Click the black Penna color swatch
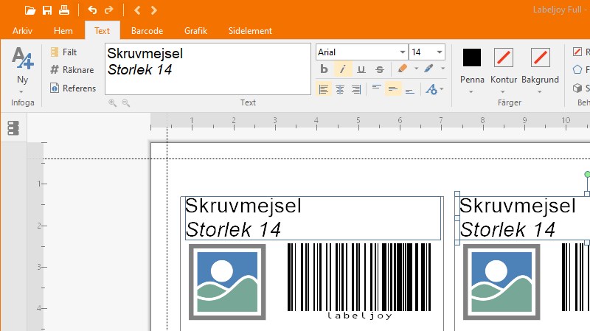The width and height of the screenshot is (590, 331). (x=472, y=58)
